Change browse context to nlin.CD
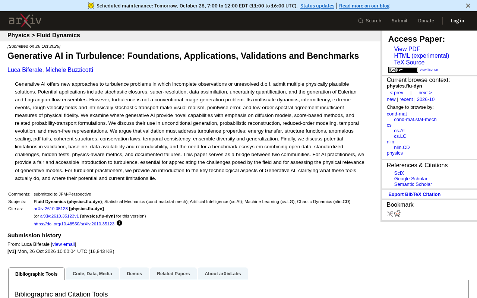Screen dimensions: 477x298 pos(402,148)
